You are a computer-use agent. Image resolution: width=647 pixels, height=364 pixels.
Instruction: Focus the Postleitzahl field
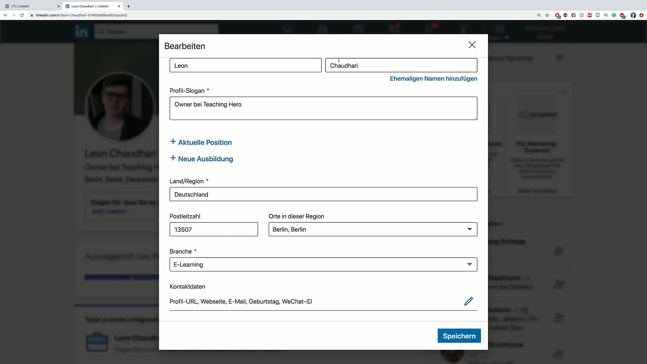click(213, 230)
